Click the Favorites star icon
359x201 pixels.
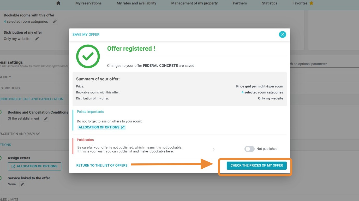(x=311, y=3)
